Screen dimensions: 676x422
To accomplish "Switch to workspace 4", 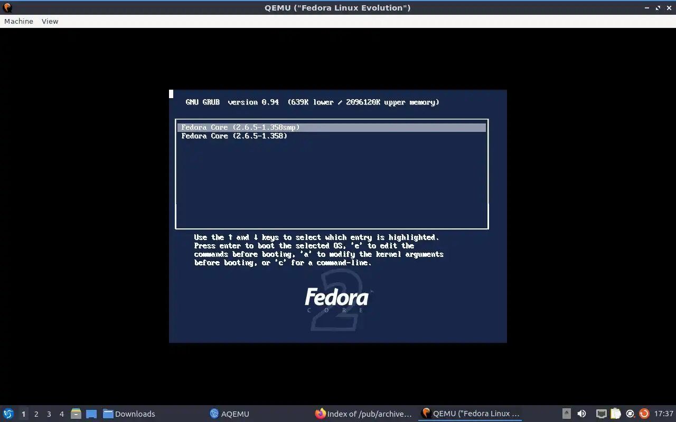I will tap(61, 414).
